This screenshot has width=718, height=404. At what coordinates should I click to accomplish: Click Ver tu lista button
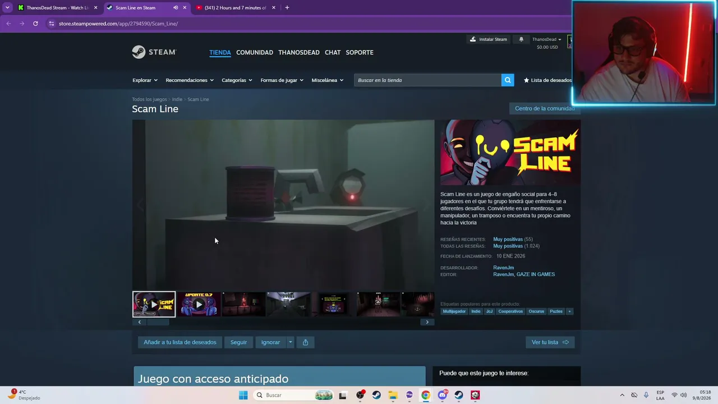pyautogui.click(x=550, y=342)
